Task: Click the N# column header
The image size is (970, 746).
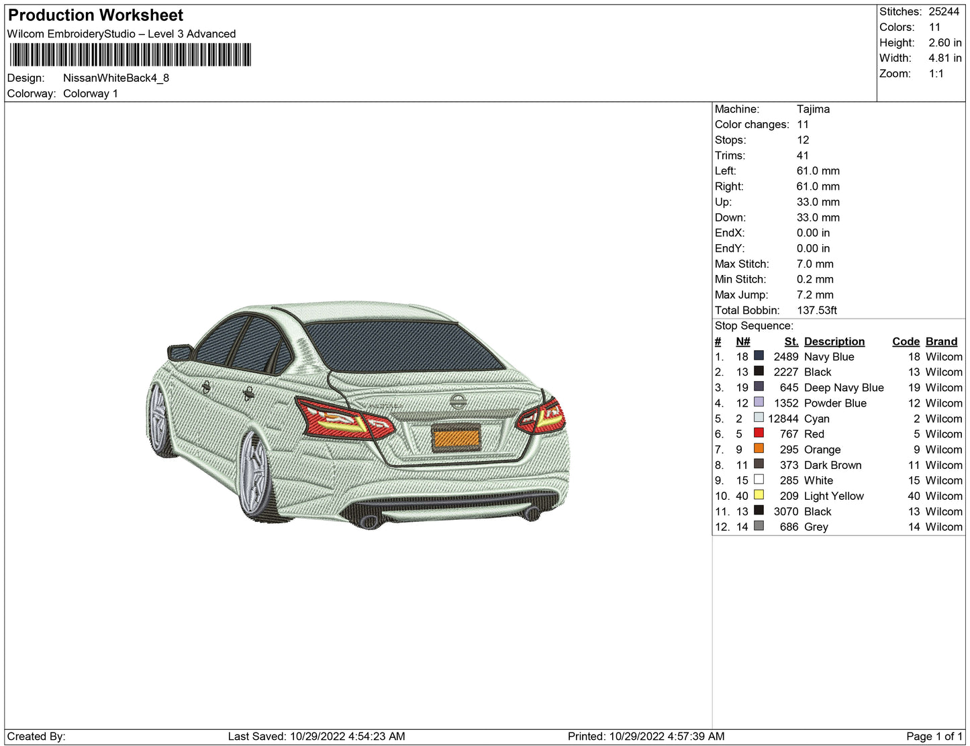Action: (x=742, y=341)
